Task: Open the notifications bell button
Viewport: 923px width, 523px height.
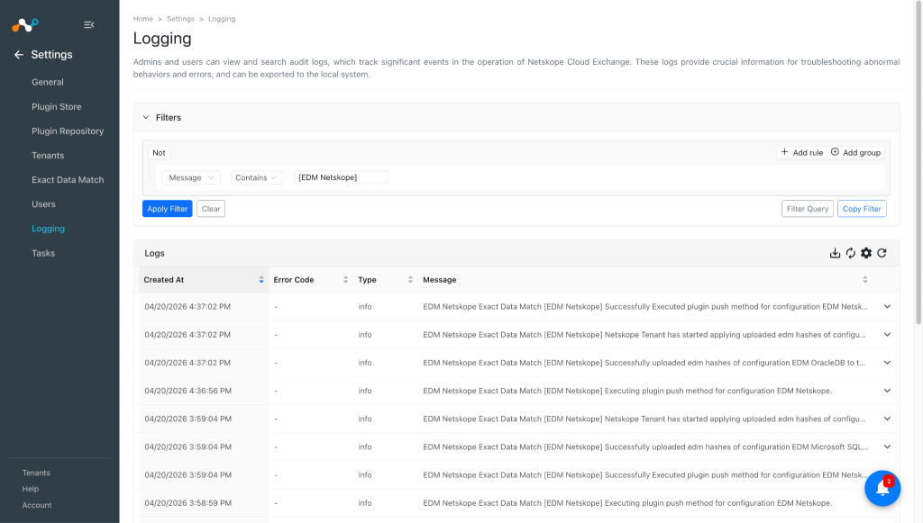Action: [x=882, y=488]
